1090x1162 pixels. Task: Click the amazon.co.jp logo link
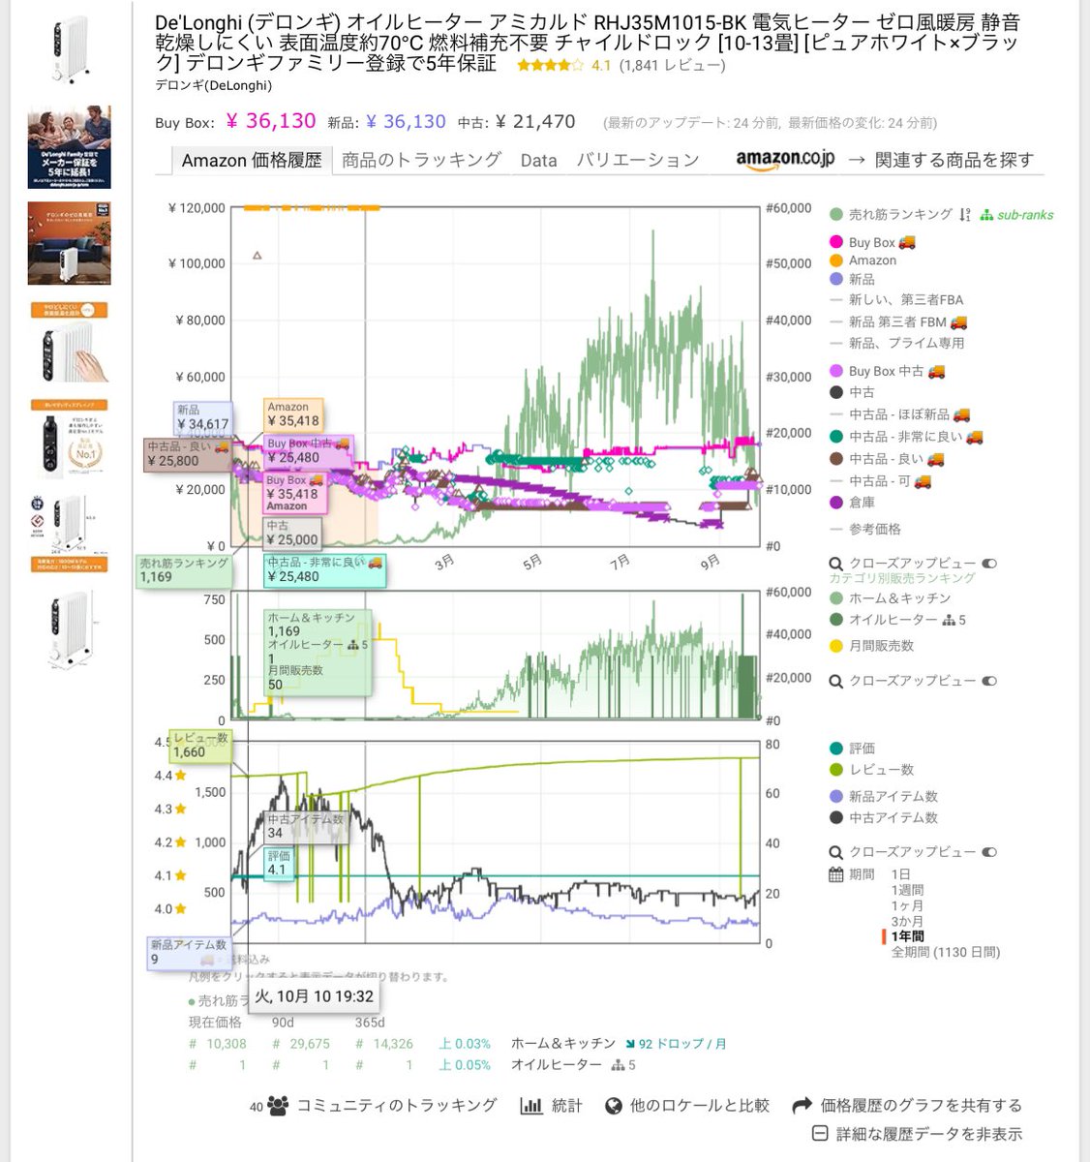785,159
